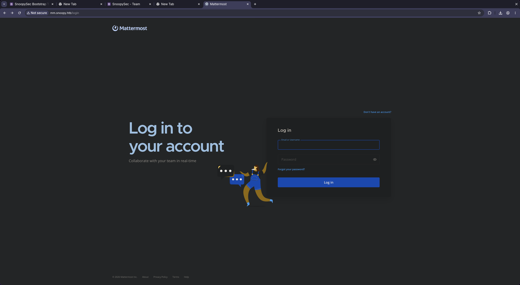The image size is (520, 285).
Task: Close the SnoopySec - Team tab
Action: pos(150,4)
